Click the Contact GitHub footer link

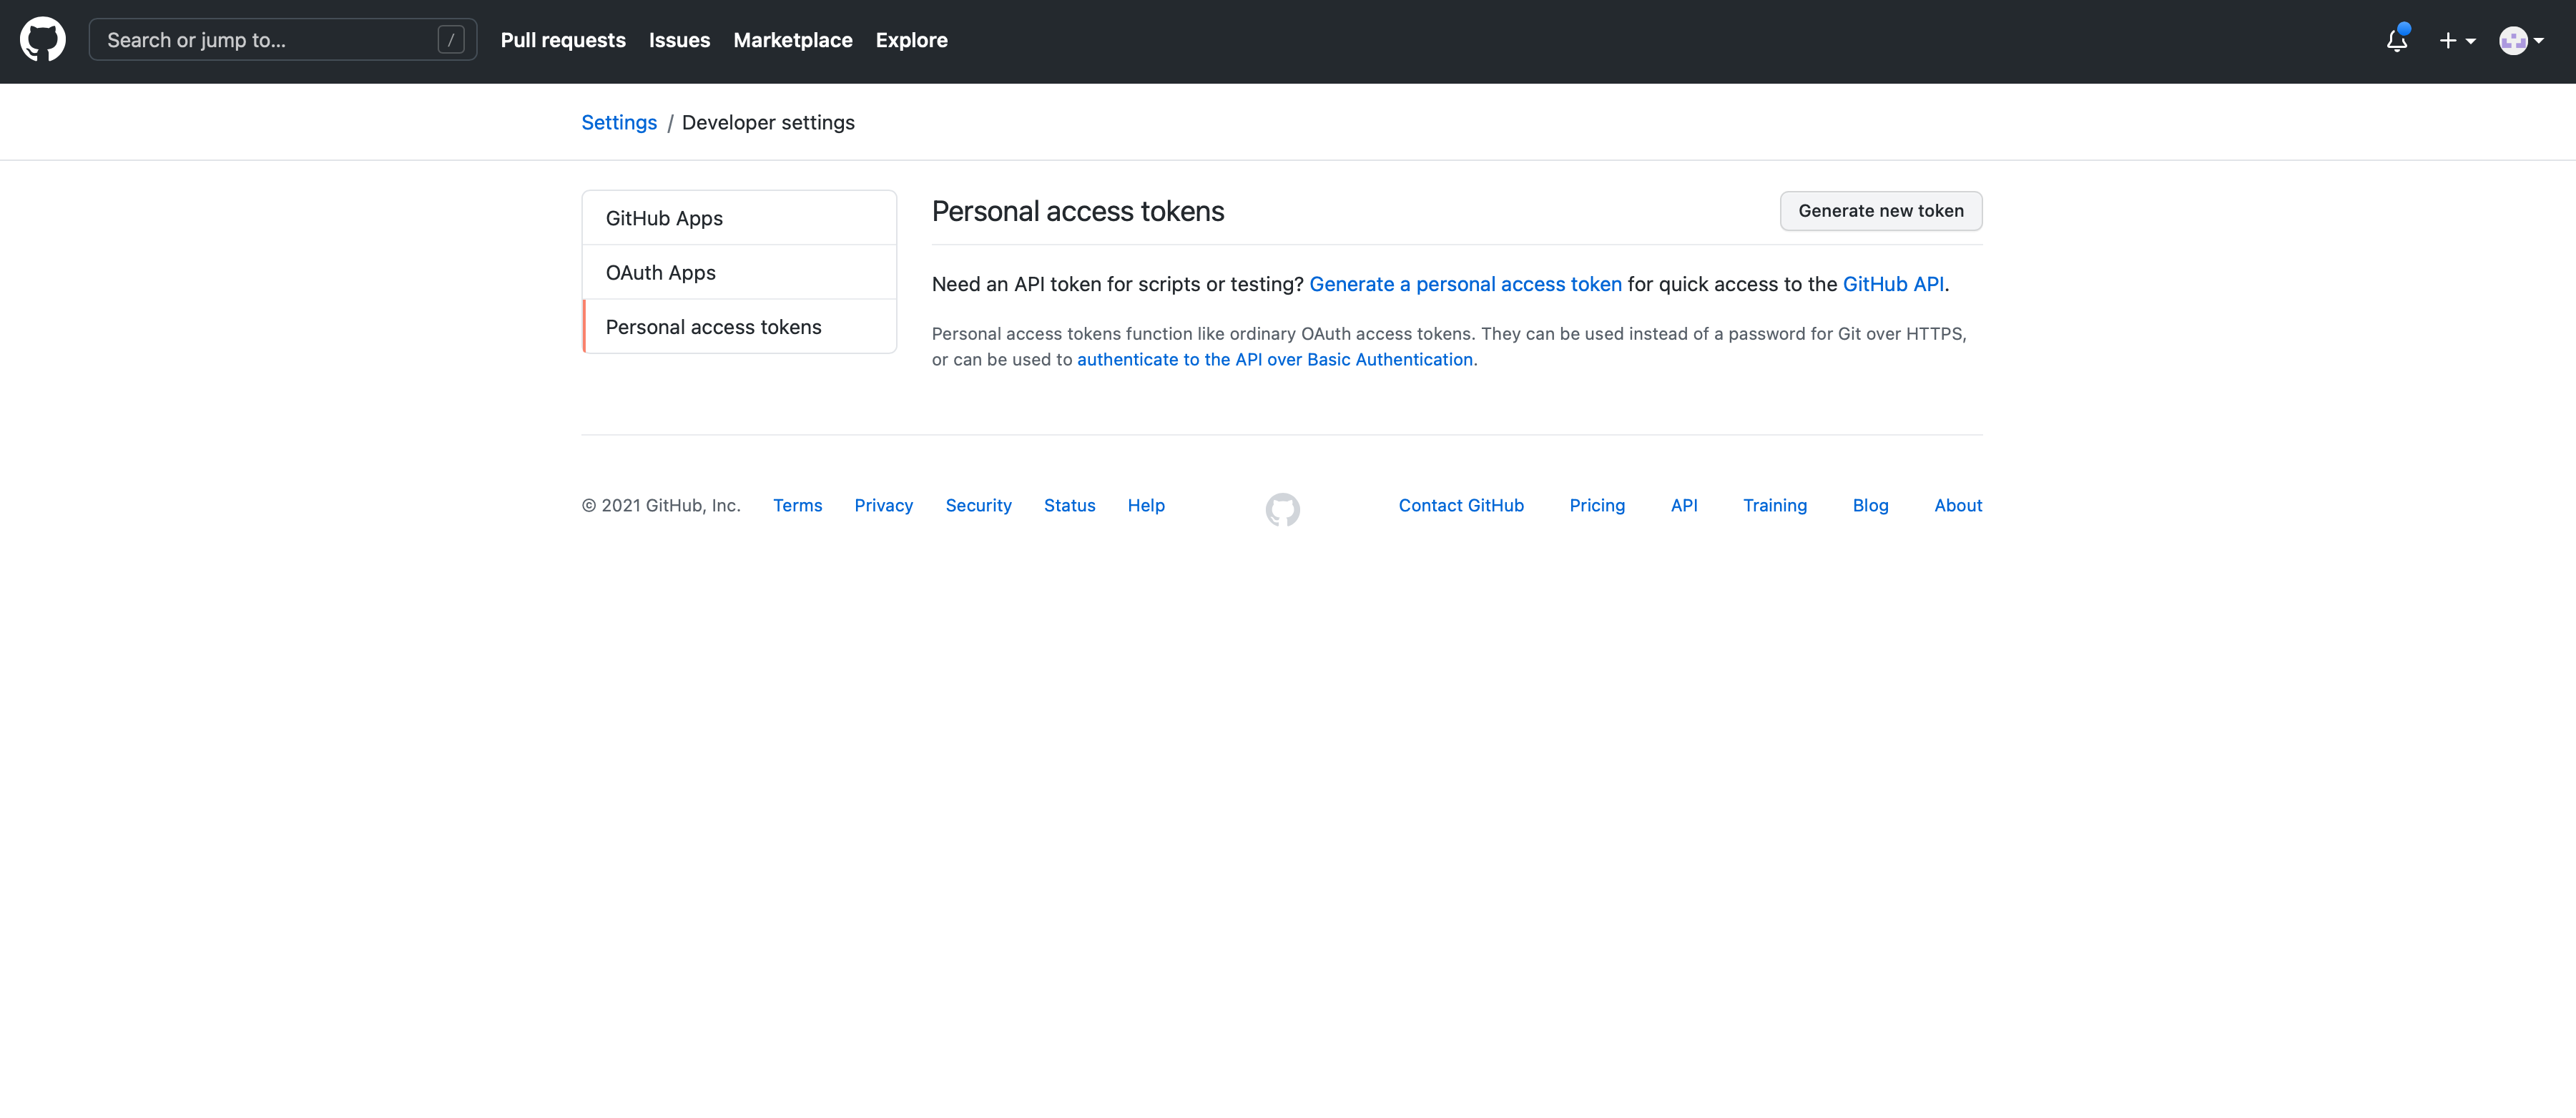(x=1461, y=505)
